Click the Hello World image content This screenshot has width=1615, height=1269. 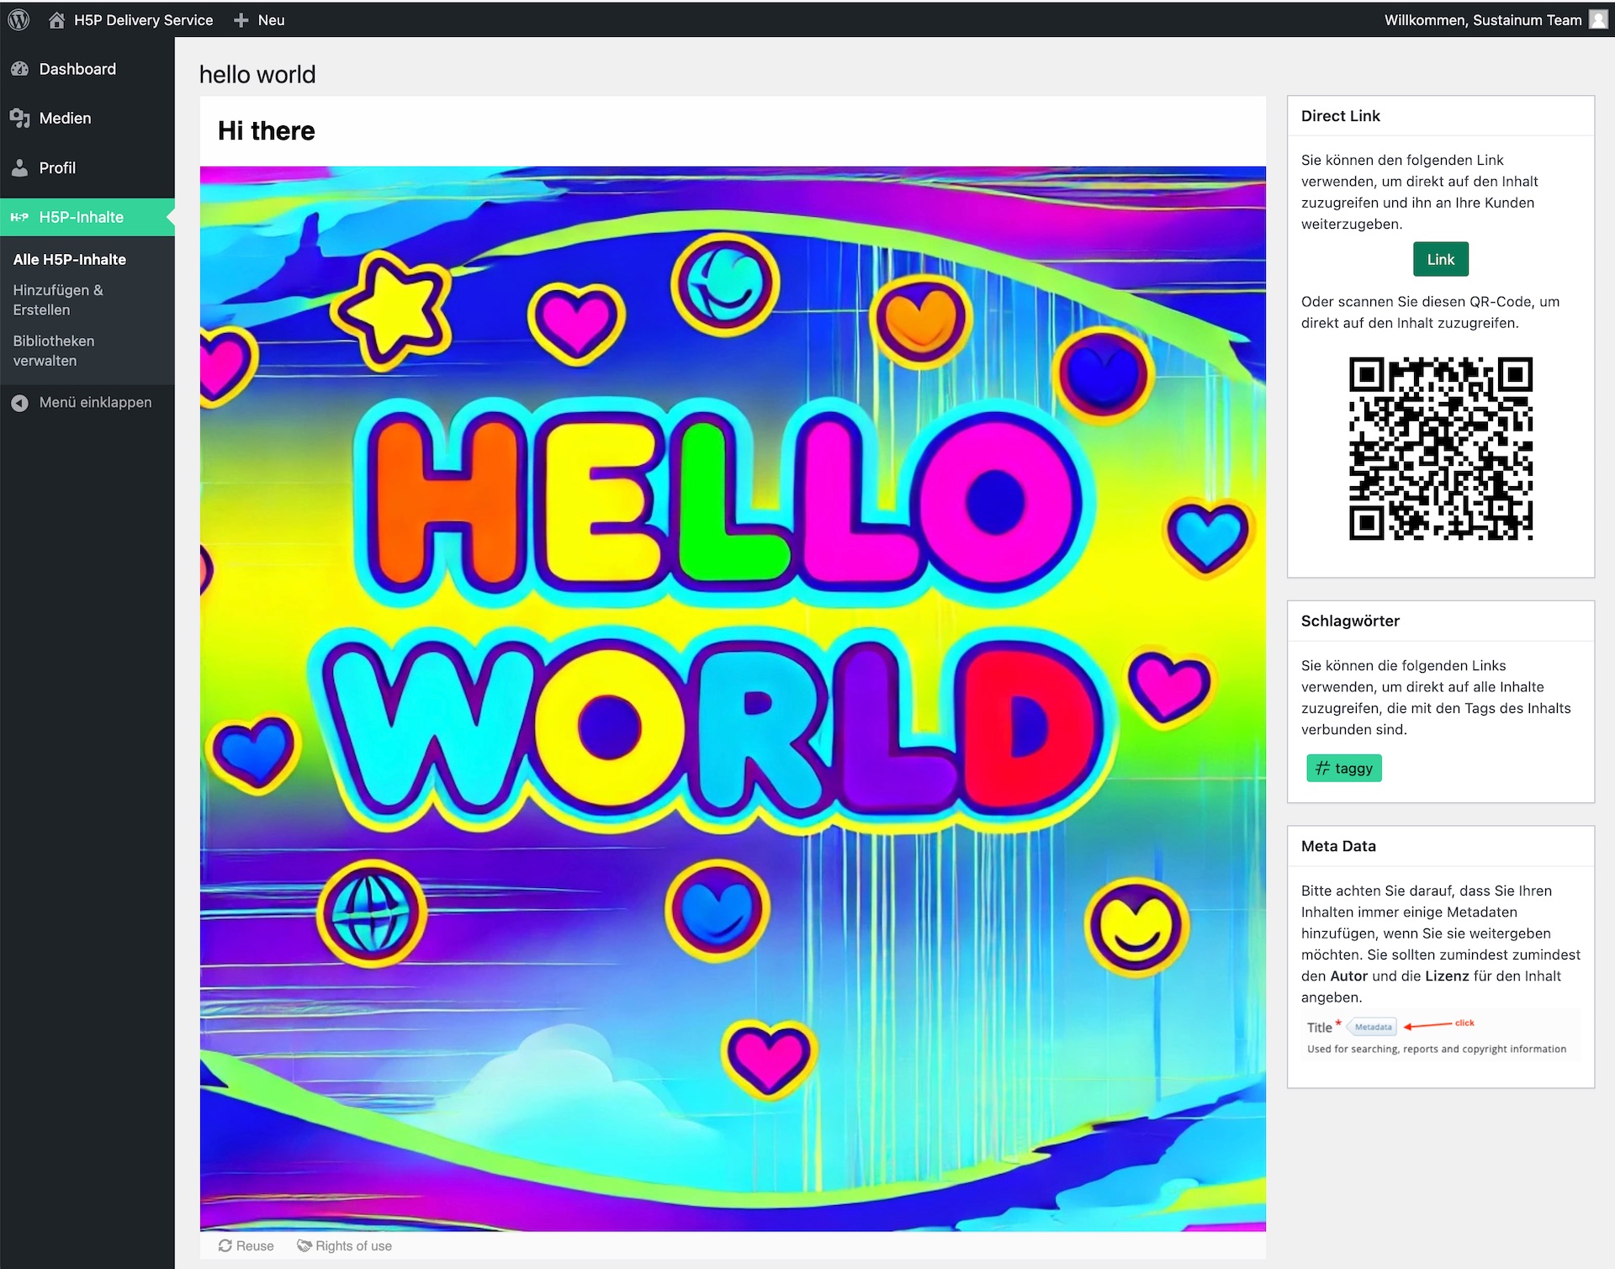click(732, 698)
